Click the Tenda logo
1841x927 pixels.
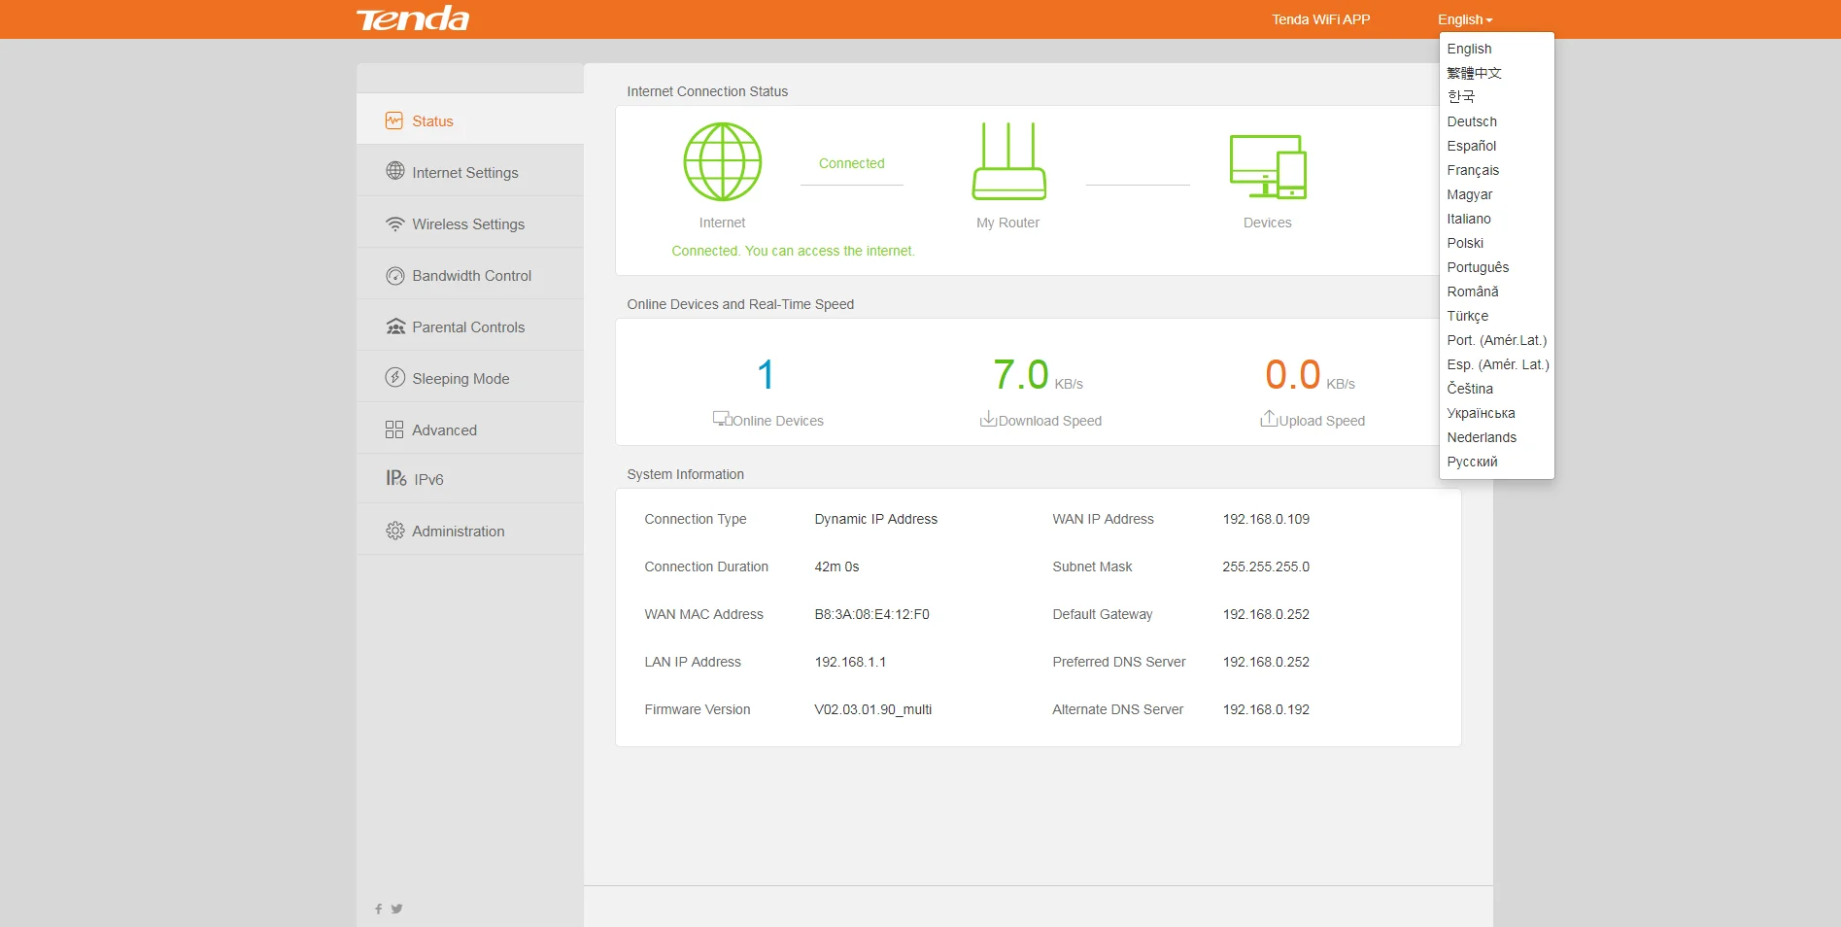click(x=413, y=19)
